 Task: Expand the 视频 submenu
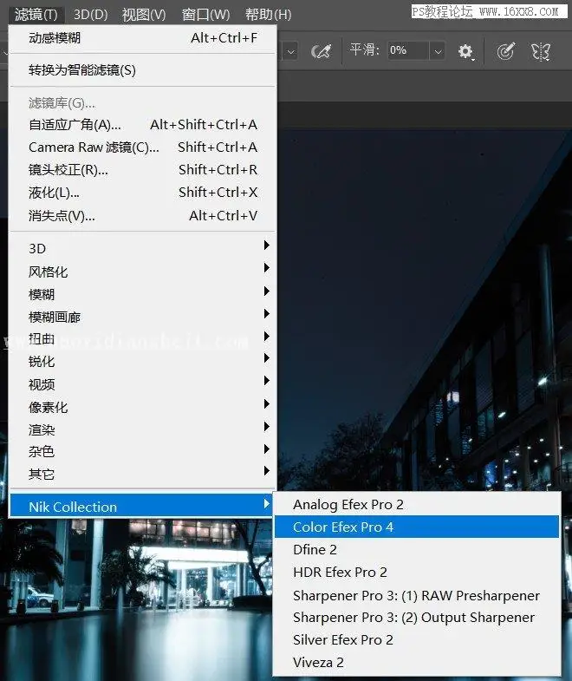coord(143,384)
